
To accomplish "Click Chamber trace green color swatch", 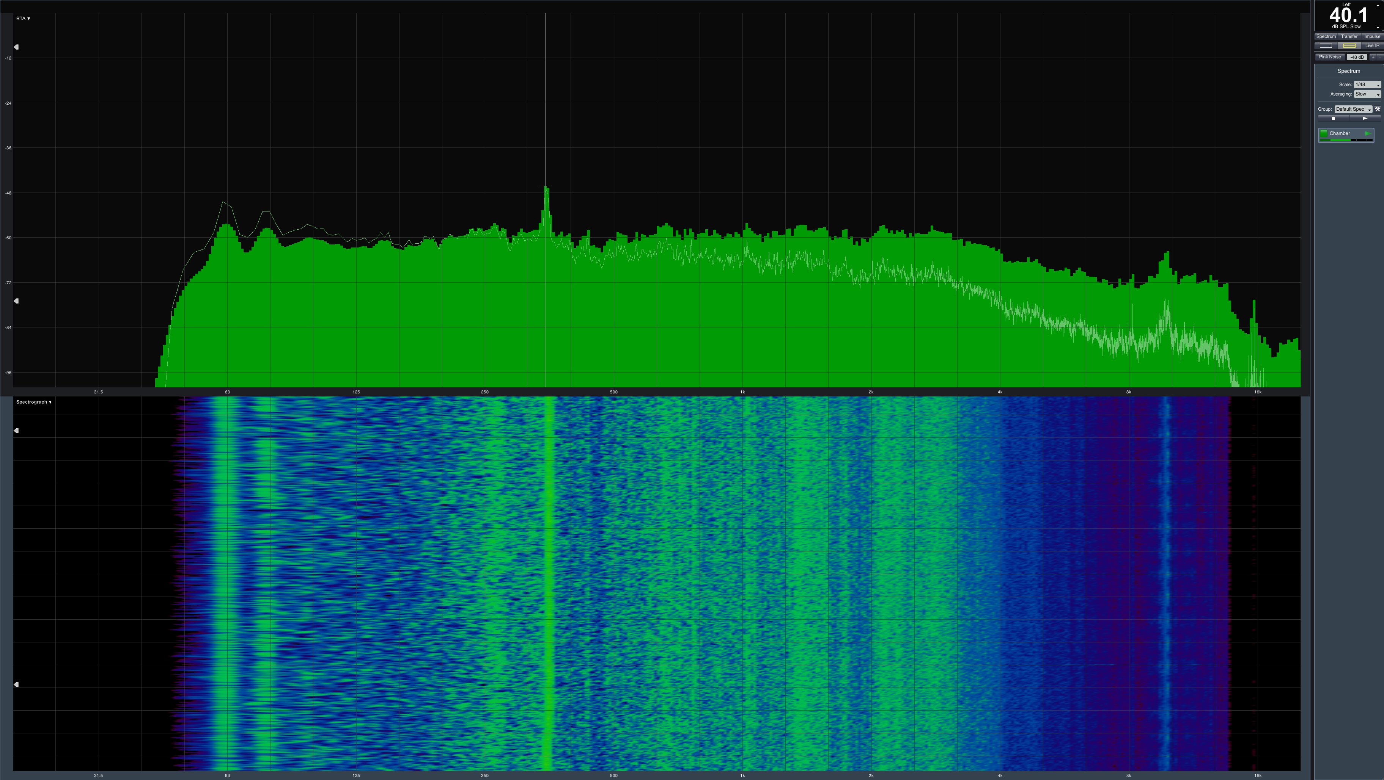I will 1324,133.
